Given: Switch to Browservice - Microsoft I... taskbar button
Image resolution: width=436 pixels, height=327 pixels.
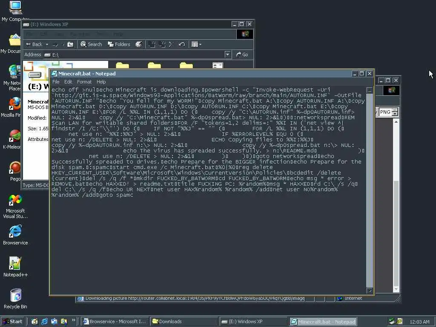Looking at the screenshot, I should [115, 321].
